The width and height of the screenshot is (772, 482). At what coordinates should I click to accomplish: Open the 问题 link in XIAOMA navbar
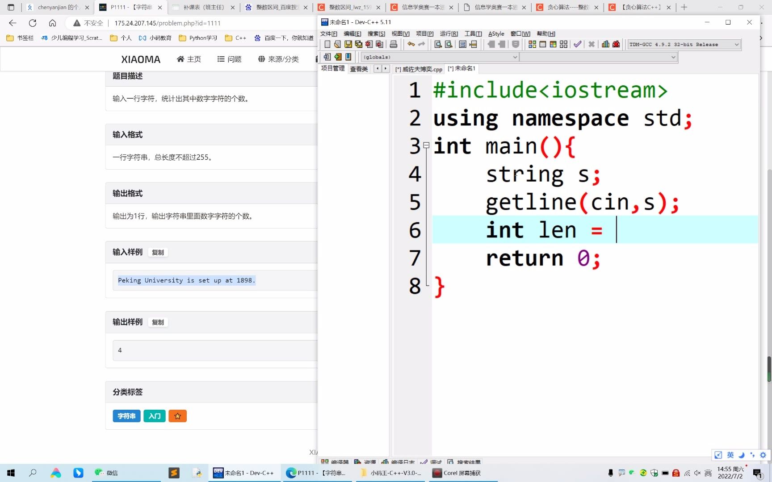[x=229, y=59]
